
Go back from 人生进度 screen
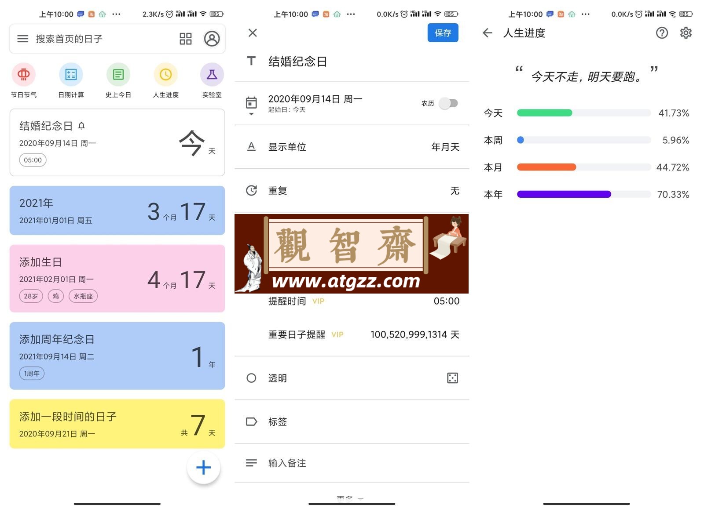tap(488, 33)
